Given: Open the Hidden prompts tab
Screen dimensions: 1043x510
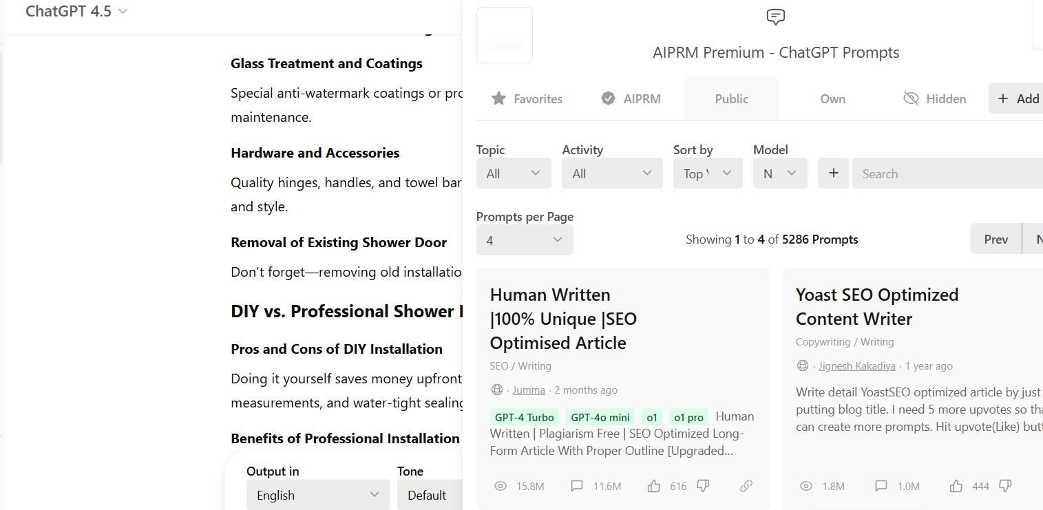Looking at the screenshot, I should [935, 99].
